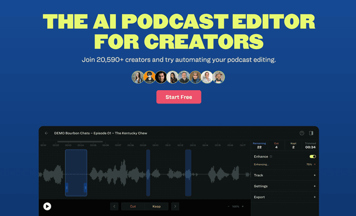Image resolution: width=356 pixels, height=216 pixels.
Task: Play the demo episode audio
Action: (47, 206)
